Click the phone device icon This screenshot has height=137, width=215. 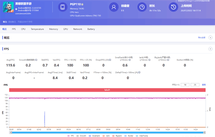pos(63,7)
